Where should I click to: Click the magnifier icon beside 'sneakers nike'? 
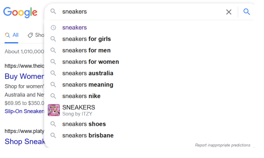53,96
